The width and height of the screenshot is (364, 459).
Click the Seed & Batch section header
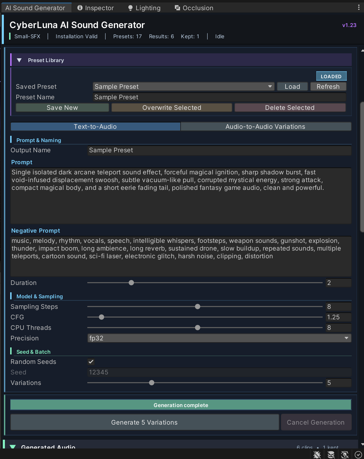tap(33, 352)
